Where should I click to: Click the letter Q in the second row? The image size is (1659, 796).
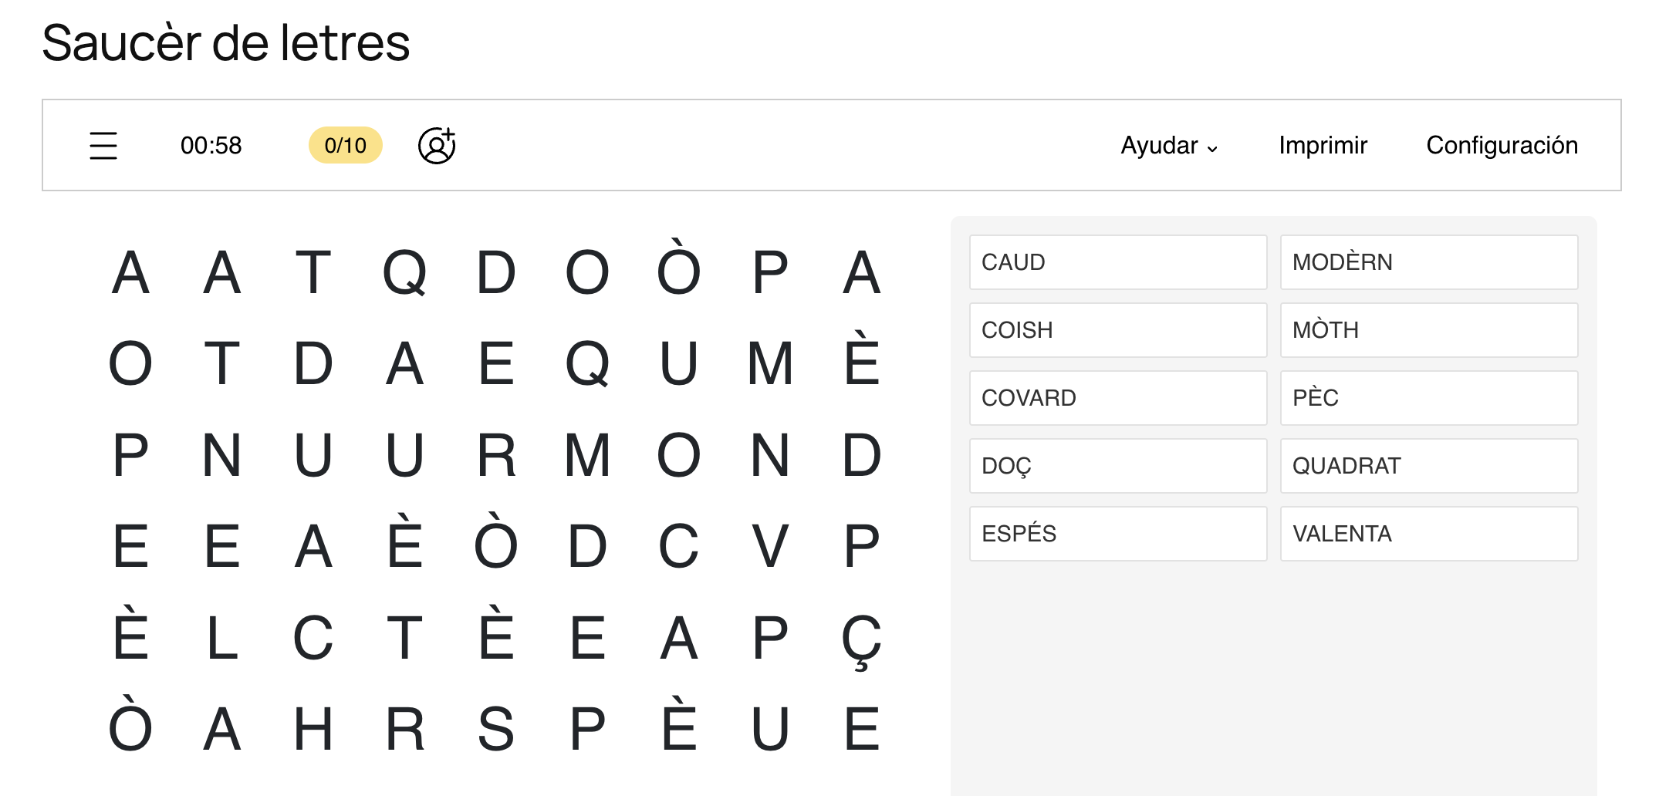[x=587, y=364]
